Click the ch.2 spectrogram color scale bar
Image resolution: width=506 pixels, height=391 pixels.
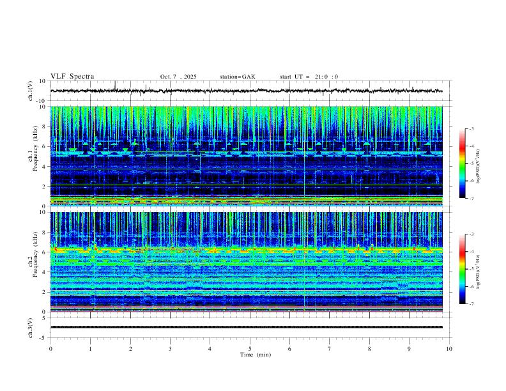pos(462,269)
